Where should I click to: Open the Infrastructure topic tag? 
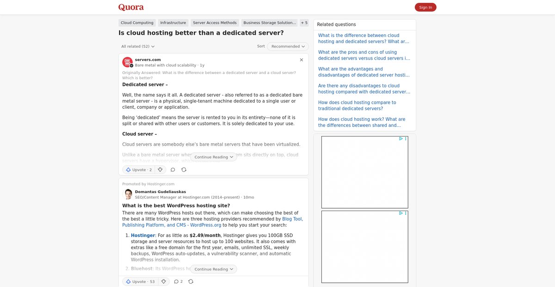(173, 23)
